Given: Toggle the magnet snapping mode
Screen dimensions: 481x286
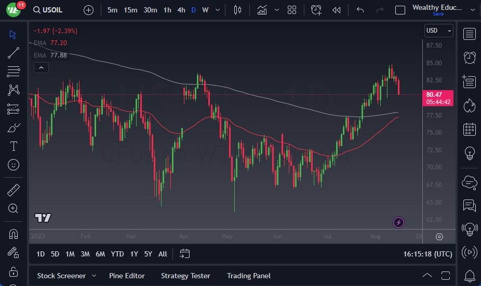Looking at the screenshot, I should pos(14,234).
